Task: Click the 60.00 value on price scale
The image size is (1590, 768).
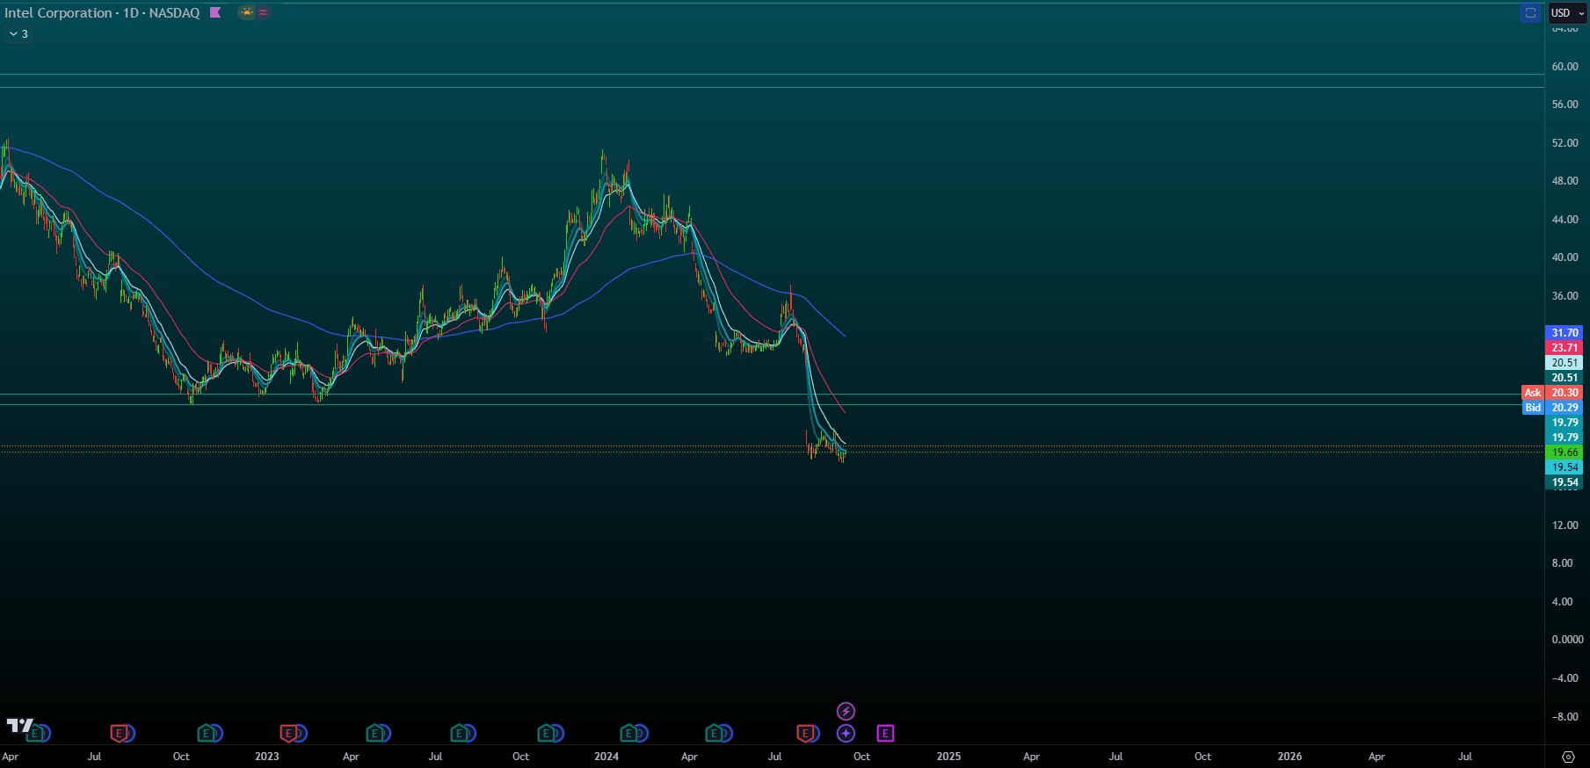Action: click(1565, 67)
